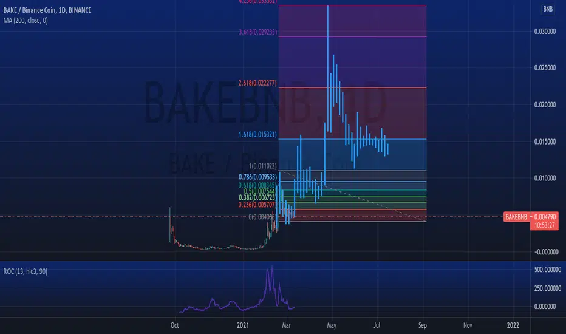566x334 pixels.
Task: Click 0.020000 on the price axis
Action: pos(545,104)
